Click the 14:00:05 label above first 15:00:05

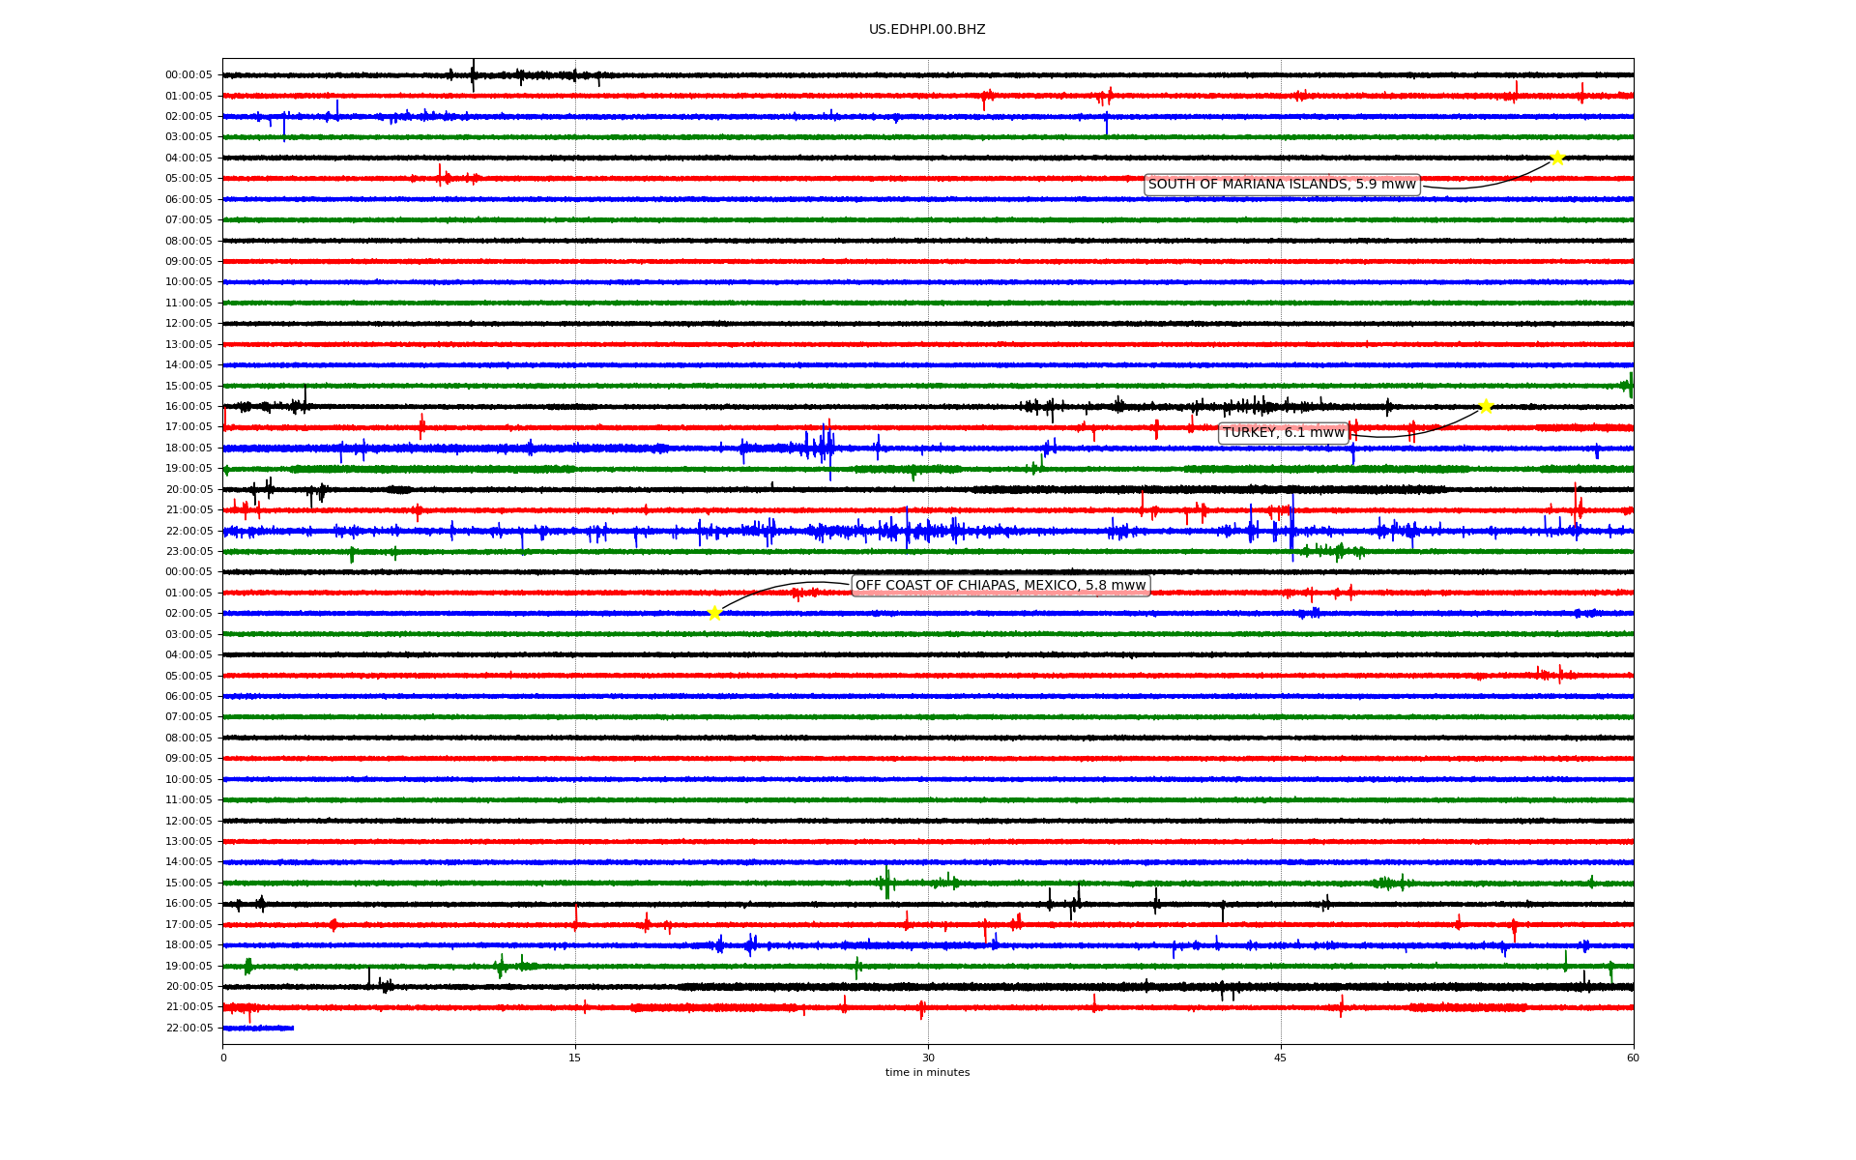188,365
